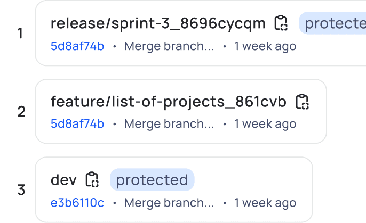Select row number 1
The height and width of the screenshot is (223, 366).
(x=20, y=34)
